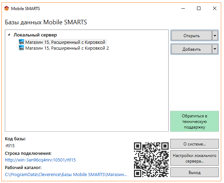Open Настройки локального сервера...

tap(195, 158)
